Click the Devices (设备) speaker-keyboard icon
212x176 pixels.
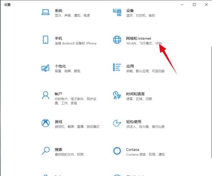(117, 12)
